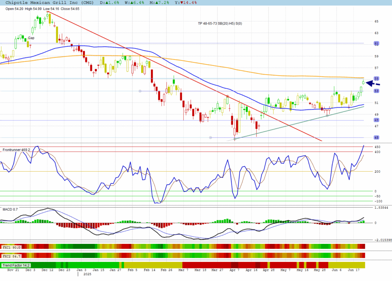This screenshot has width=392, height=281.
Task: Select the Apr 16 date label
Action: tap(252, 270)
